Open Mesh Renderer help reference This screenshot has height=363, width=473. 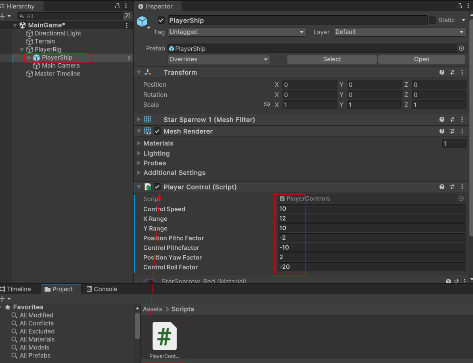(442, 131)
